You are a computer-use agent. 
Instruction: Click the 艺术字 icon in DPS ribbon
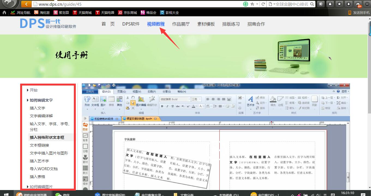pyautogui.click(x=250, y=101)
